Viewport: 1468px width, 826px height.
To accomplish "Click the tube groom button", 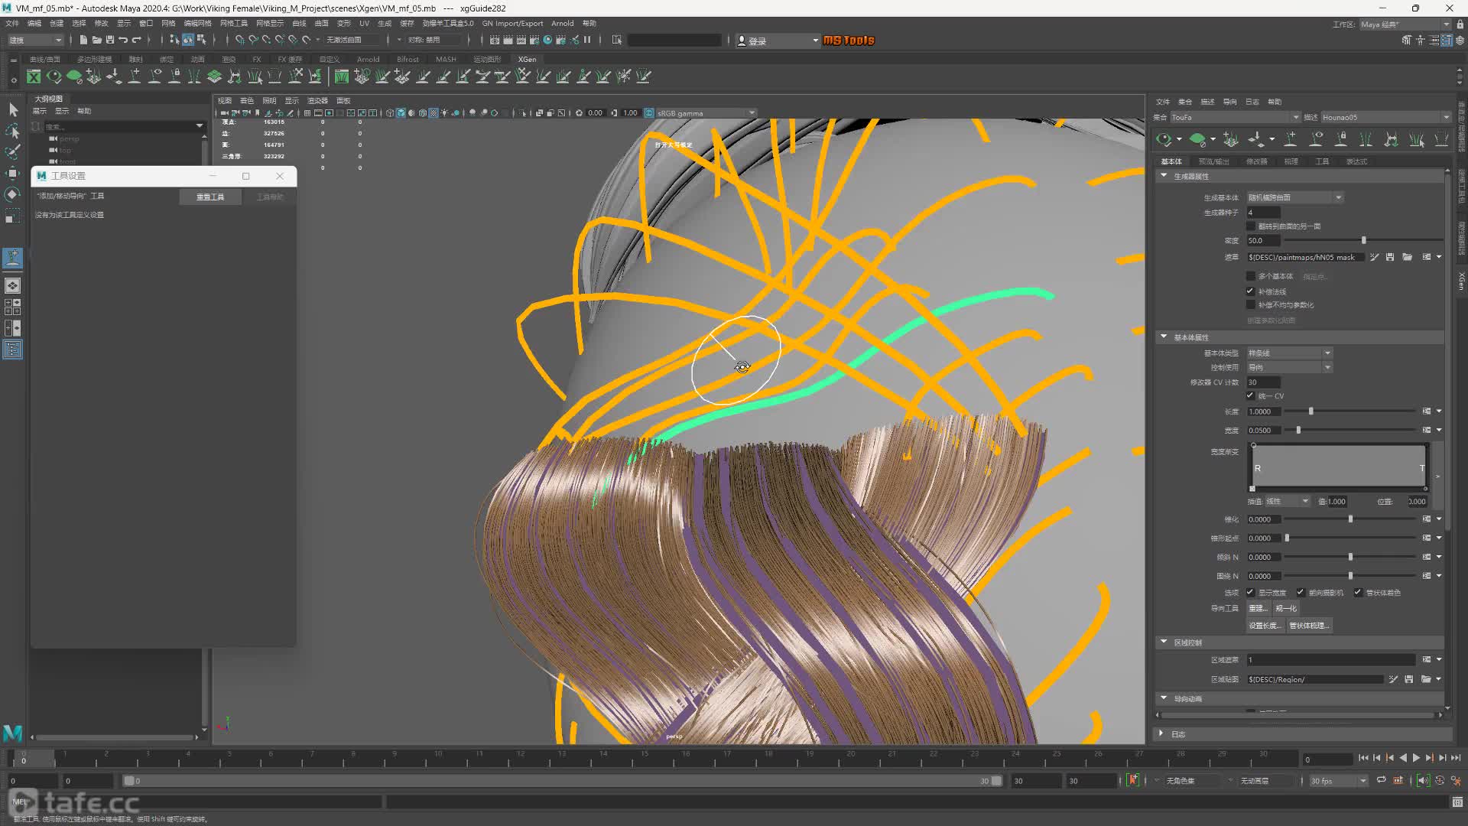I will pos(1310,626).
